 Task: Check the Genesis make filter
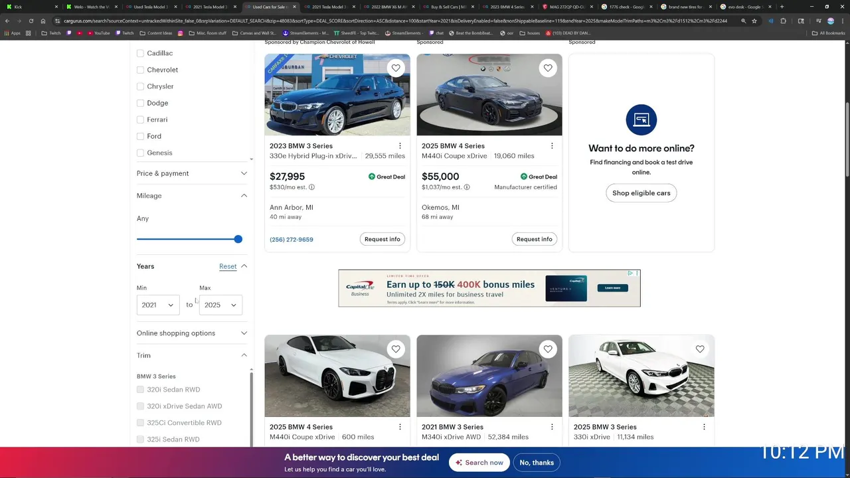[x=140, y=153]
